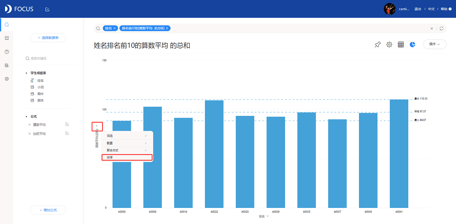
Task: Select the 小测 column
Action: click(x=41, y=87)
